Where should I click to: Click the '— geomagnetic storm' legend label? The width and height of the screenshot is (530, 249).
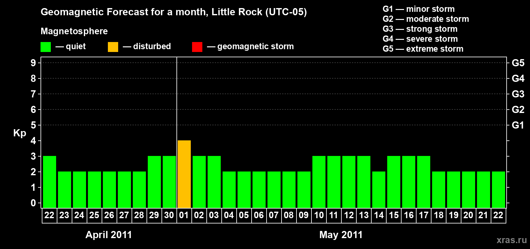tap(250, 46)
